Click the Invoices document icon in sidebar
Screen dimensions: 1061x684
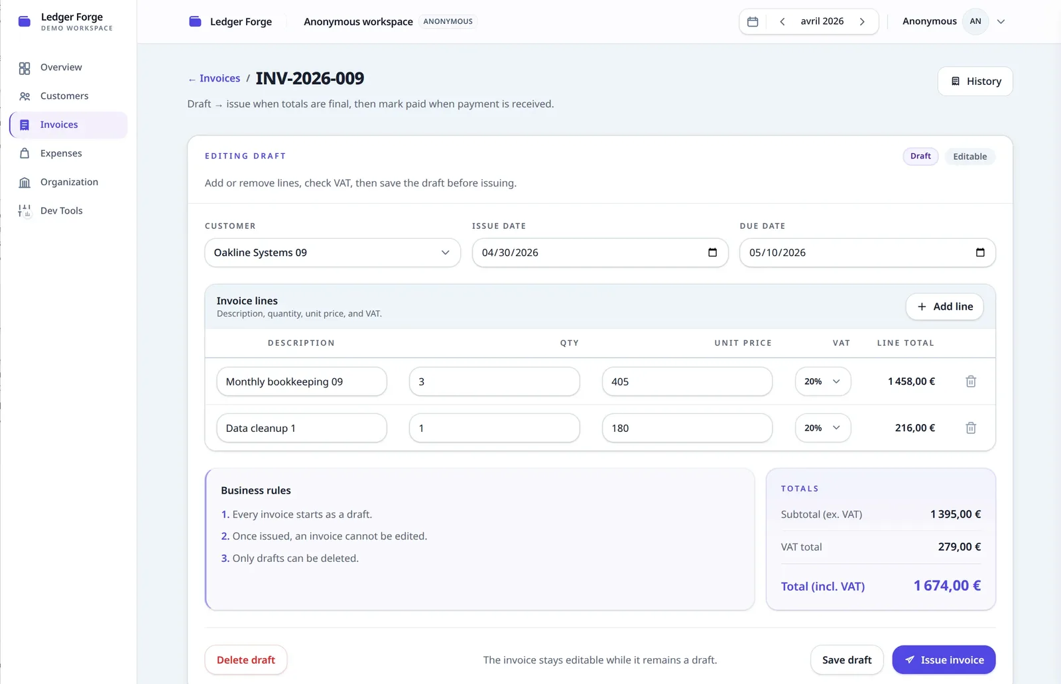(25, 125)
